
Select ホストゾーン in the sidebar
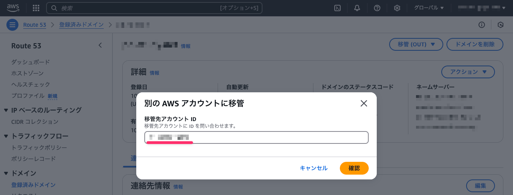point(28,74)
